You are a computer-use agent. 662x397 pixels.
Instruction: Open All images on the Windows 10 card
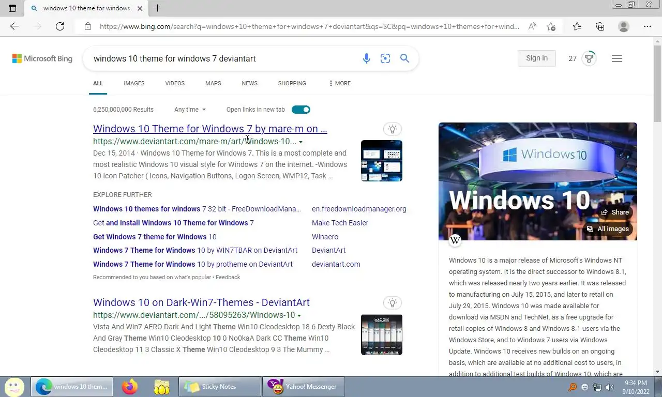click(x=608, y=229)
